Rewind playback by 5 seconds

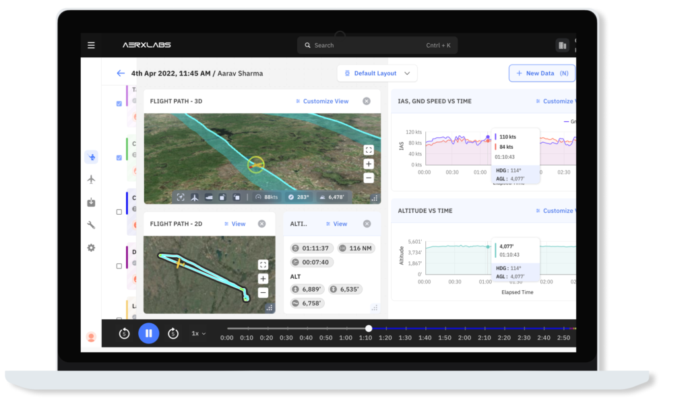click(x=124, y=333)
